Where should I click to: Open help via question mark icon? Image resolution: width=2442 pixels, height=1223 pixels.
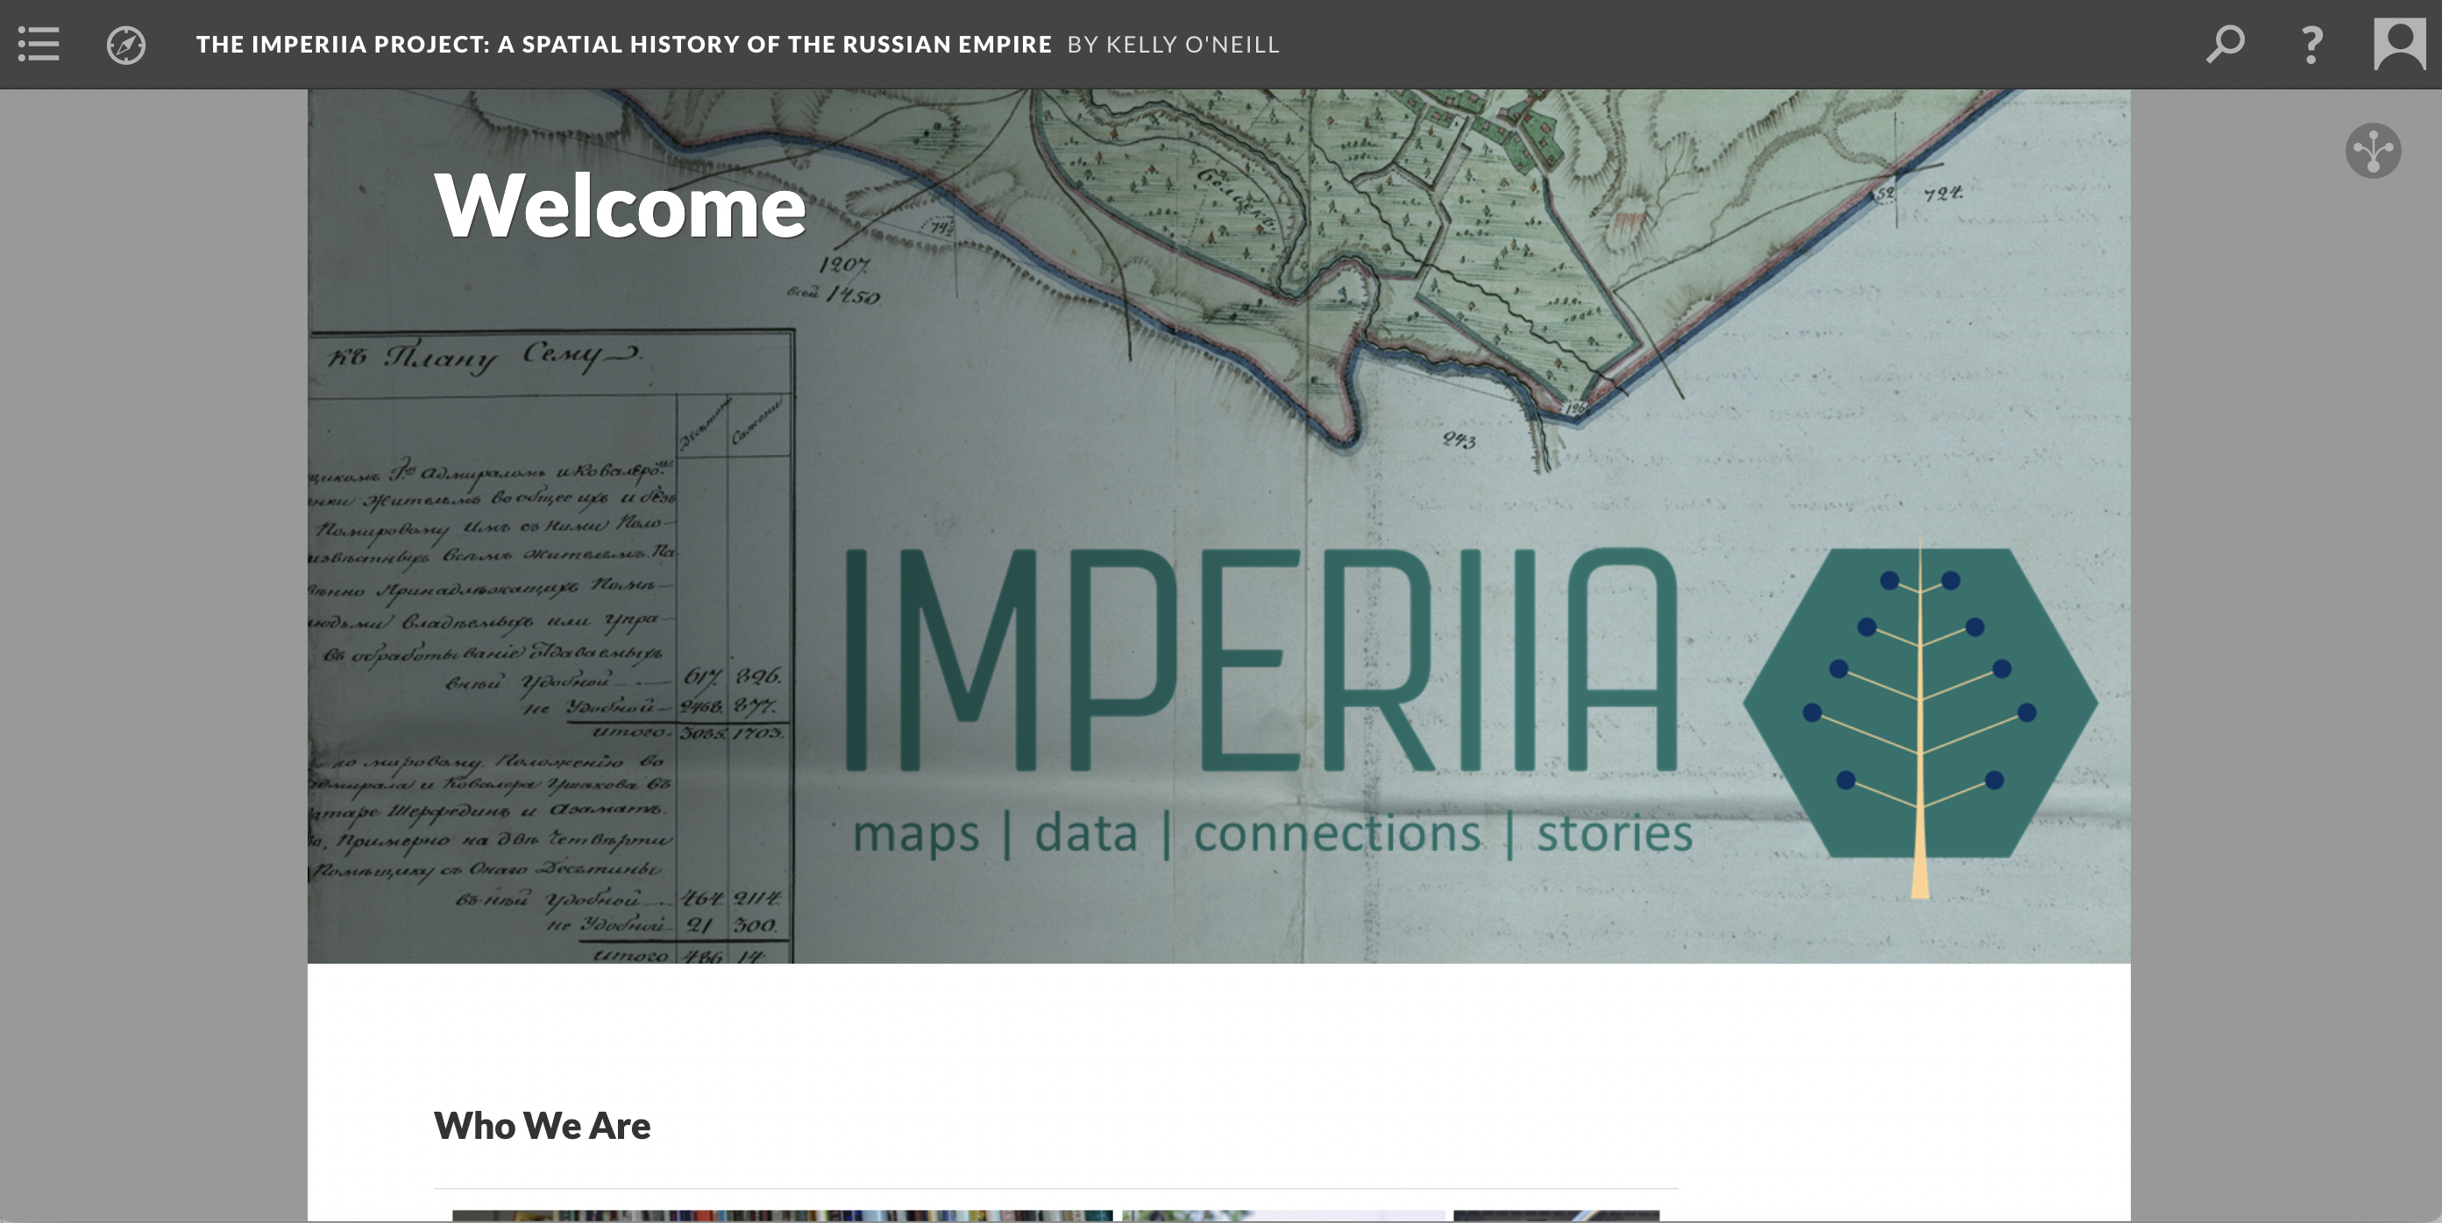click(x=2312, y=45)
